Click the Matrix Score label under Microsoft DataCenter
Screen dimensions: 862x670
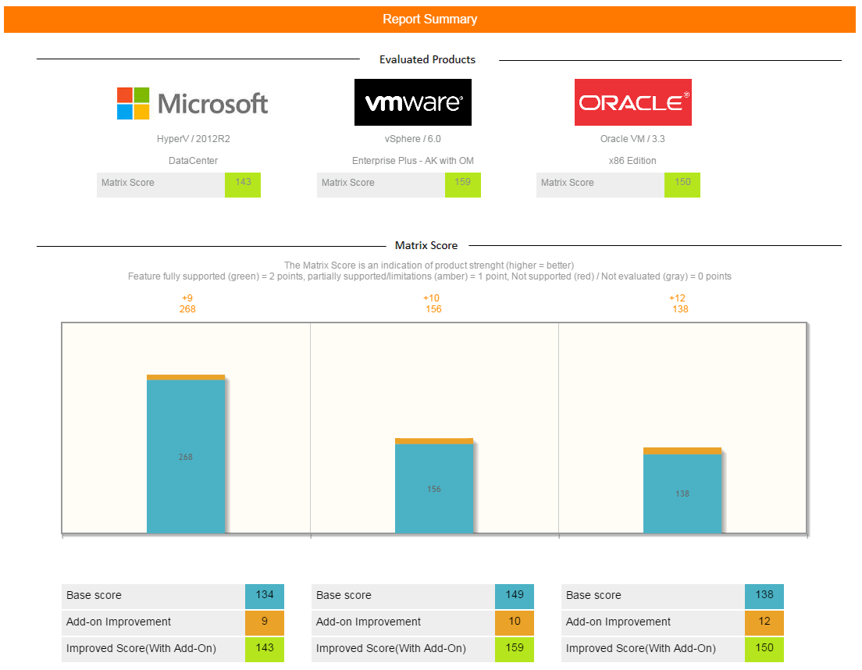click(127, 183)
